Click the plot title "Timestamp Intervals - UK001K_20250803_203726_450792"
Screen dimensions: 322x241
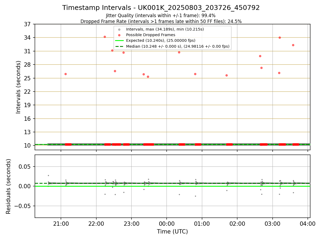(x=161, y=8)
